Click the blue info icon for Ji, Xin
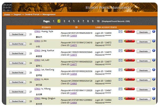The image size is (160, 107). point(154,41)
